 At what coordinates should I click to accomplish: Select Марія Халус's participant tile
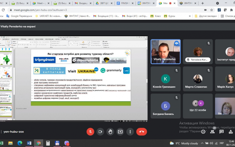tap(225, 79)
